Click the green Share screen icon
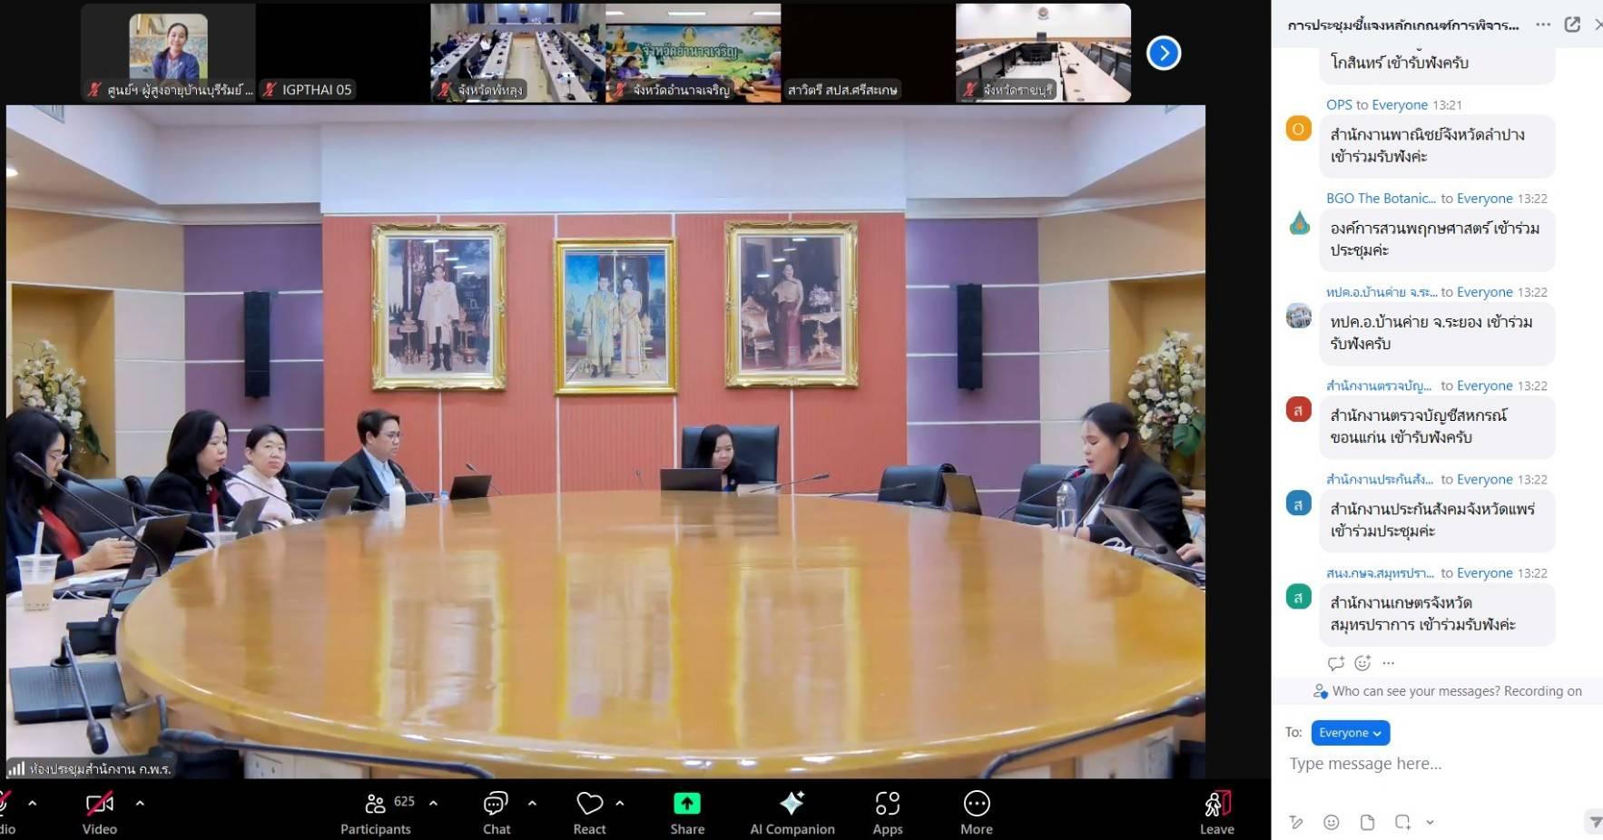 coord(687,804)
